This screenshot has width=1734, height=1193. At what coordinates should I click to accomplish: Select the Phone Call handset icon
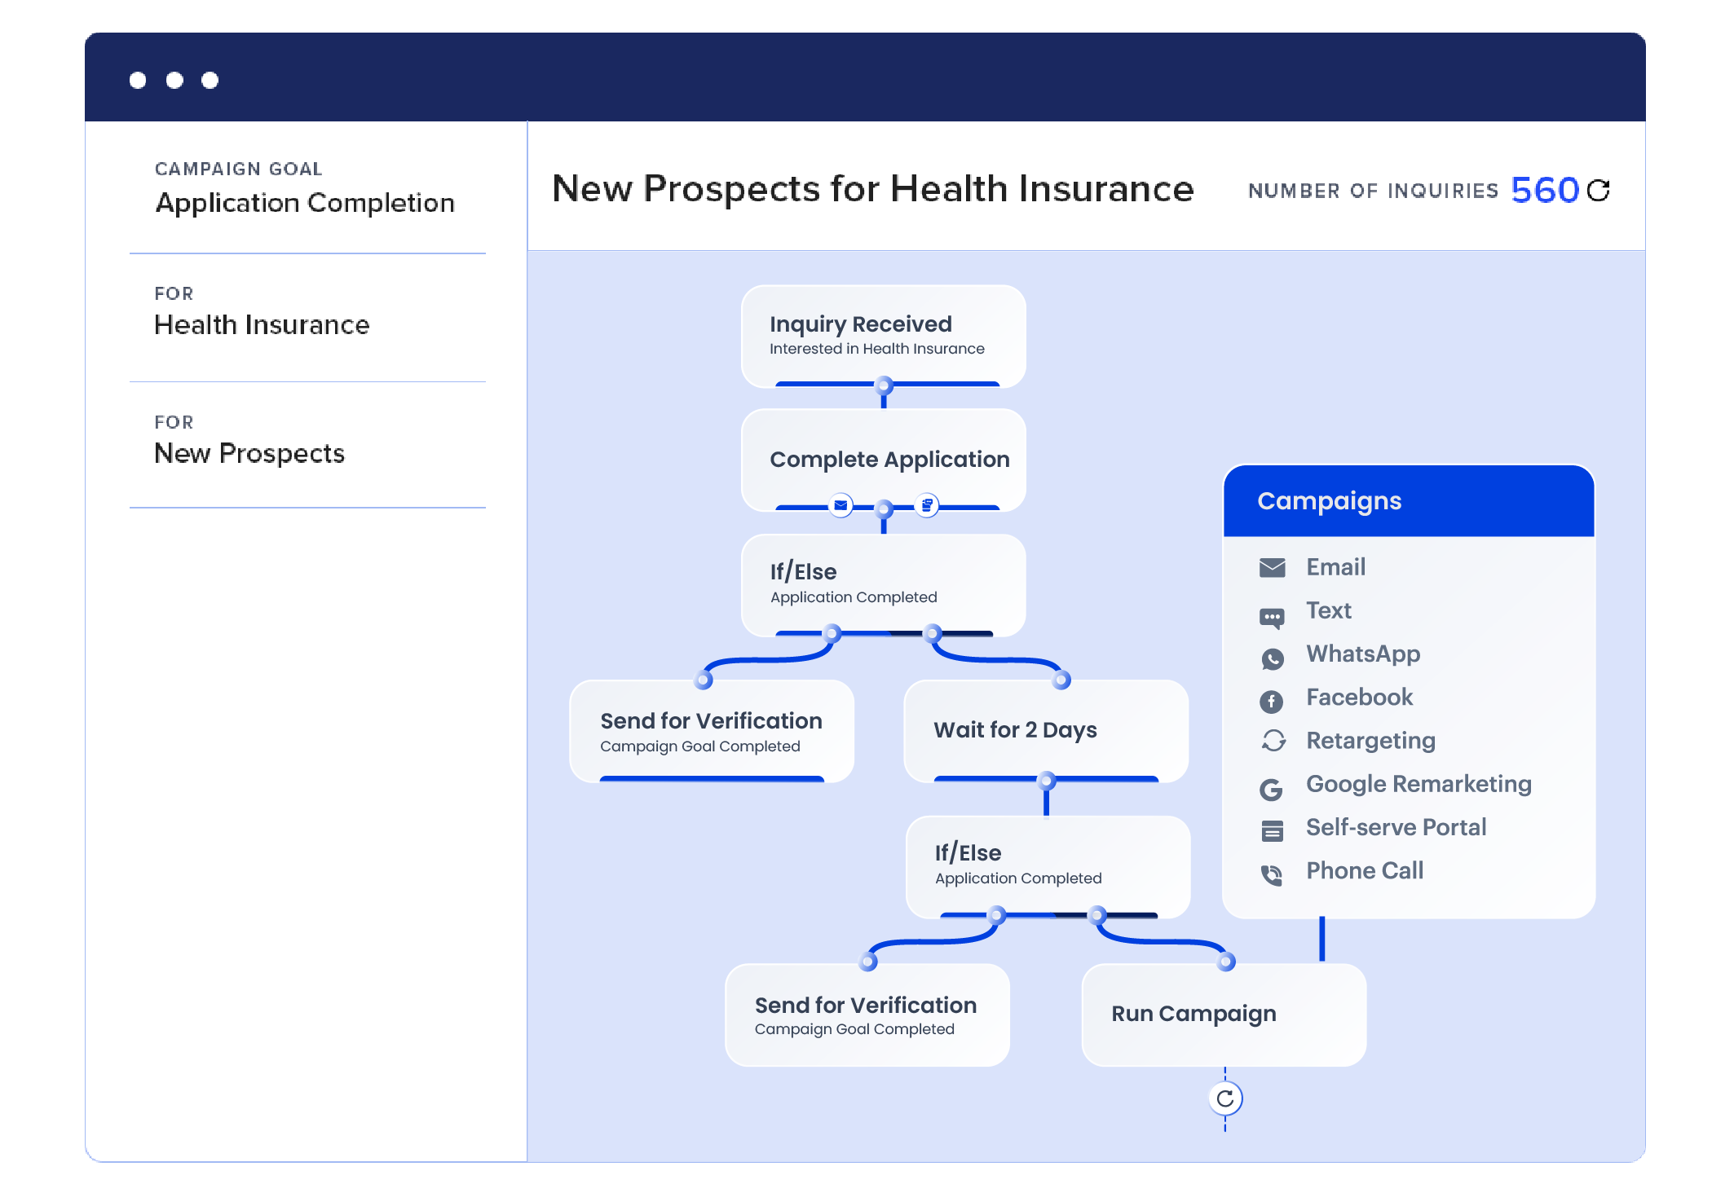click(1272, 875)
